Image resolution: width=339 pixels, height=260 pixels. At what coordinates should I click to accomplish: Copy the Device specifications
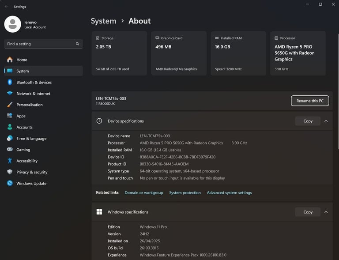(308, 121)
